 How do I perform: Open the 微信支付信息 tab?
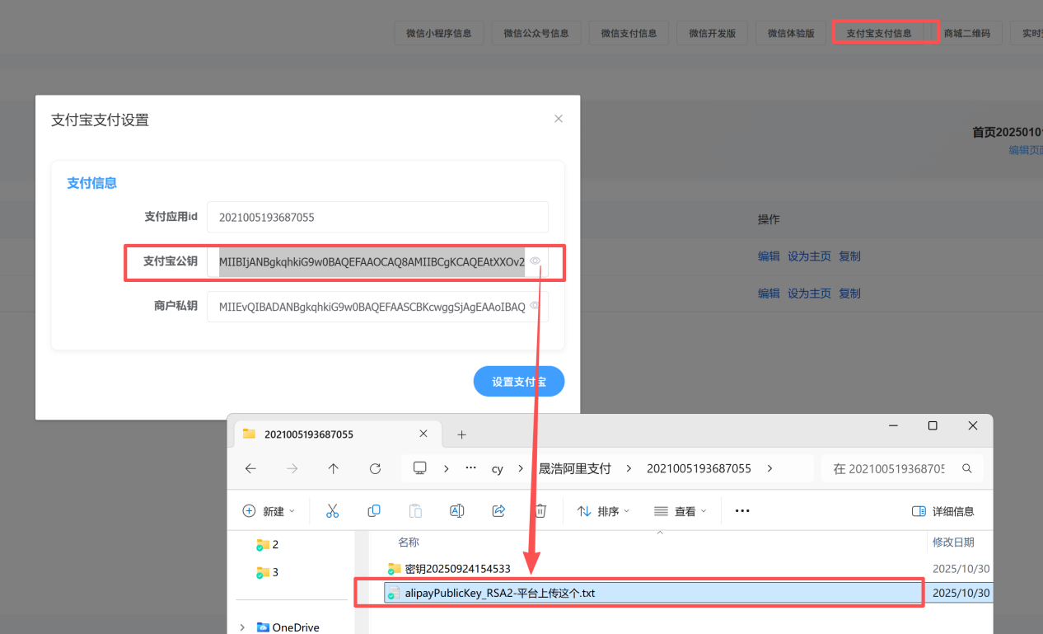click(629, 33)
